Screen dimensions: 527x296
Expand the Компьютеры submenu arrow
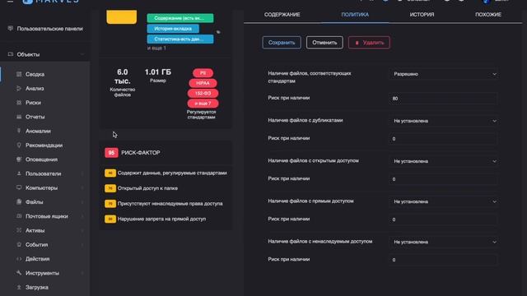pos(82,188)
